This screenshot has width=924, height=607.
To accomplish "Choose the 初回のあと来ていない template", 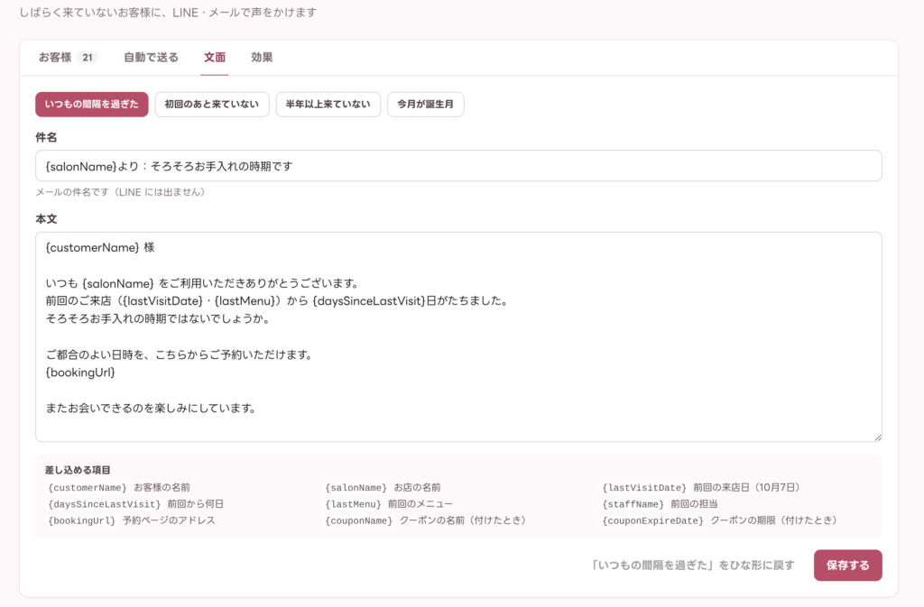I will (x=212, y=105).
